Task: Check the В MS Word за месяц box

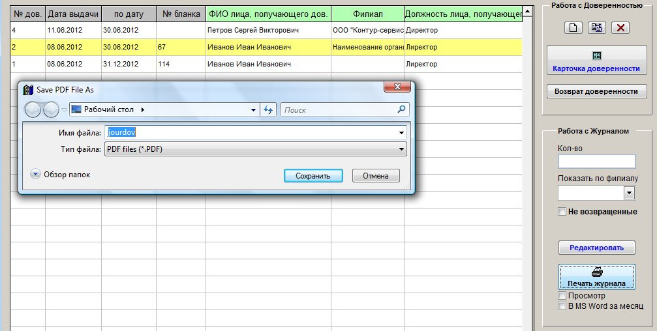Action: click(562, 306)
